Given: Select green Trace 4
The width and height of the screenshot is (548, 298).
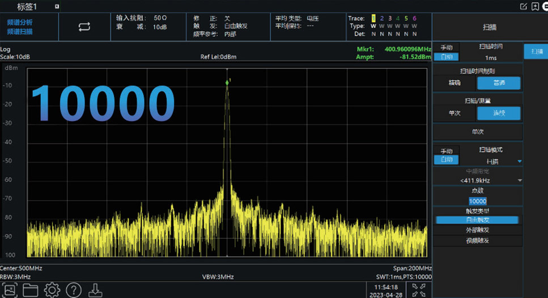Looking at the screenshot, I should point(398,18).
